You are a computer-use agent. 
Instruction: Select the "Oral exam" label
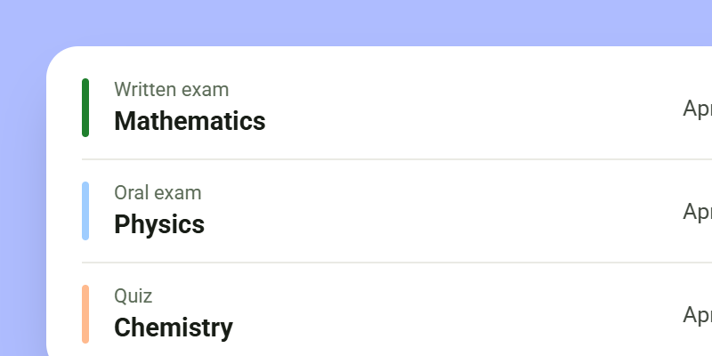[158, 192]
